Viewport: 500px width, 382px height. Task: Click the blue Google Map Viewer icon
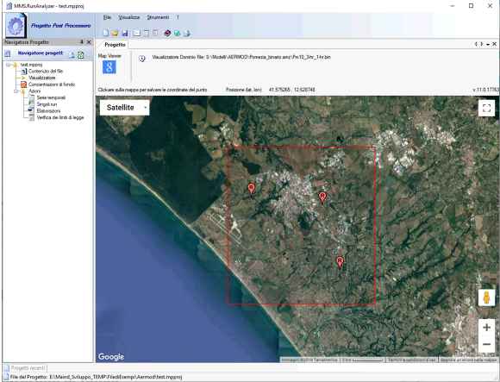tap(109, 67)
